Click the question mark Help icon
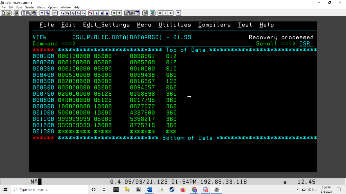This screenshot has width=346, height=194. tap(178, 13)
